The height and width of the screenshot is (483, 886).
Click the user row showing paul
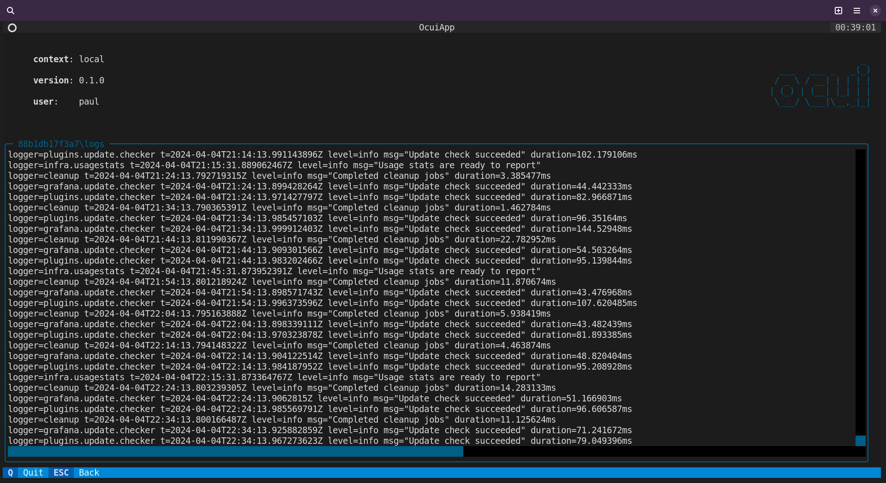pyautogui.click(x=66, y=101)
